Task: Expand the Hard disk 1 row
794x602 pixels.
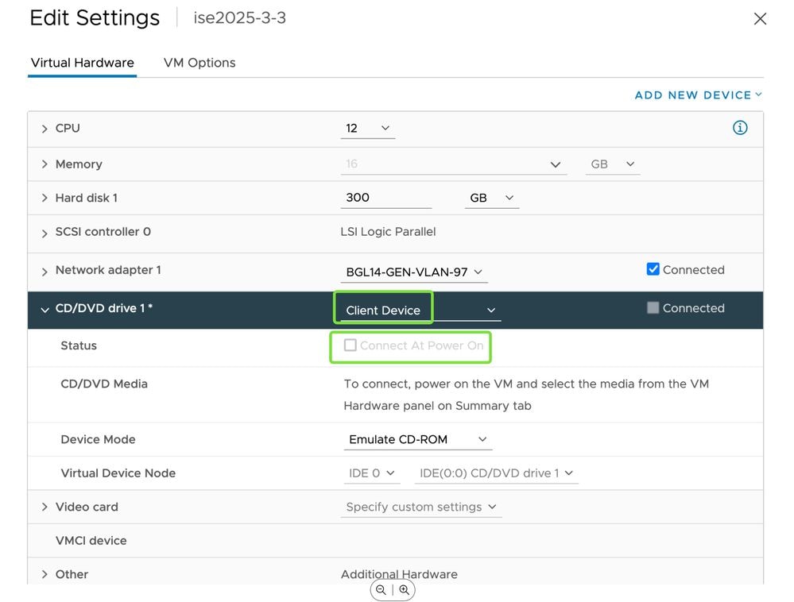Action: point(45,198)
